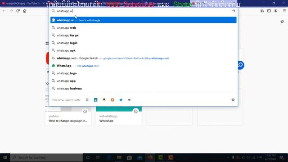Screen dimensions: 288x162
Task: Open Microsoft Store from taskbar
Action: click(x=129, y=157)
